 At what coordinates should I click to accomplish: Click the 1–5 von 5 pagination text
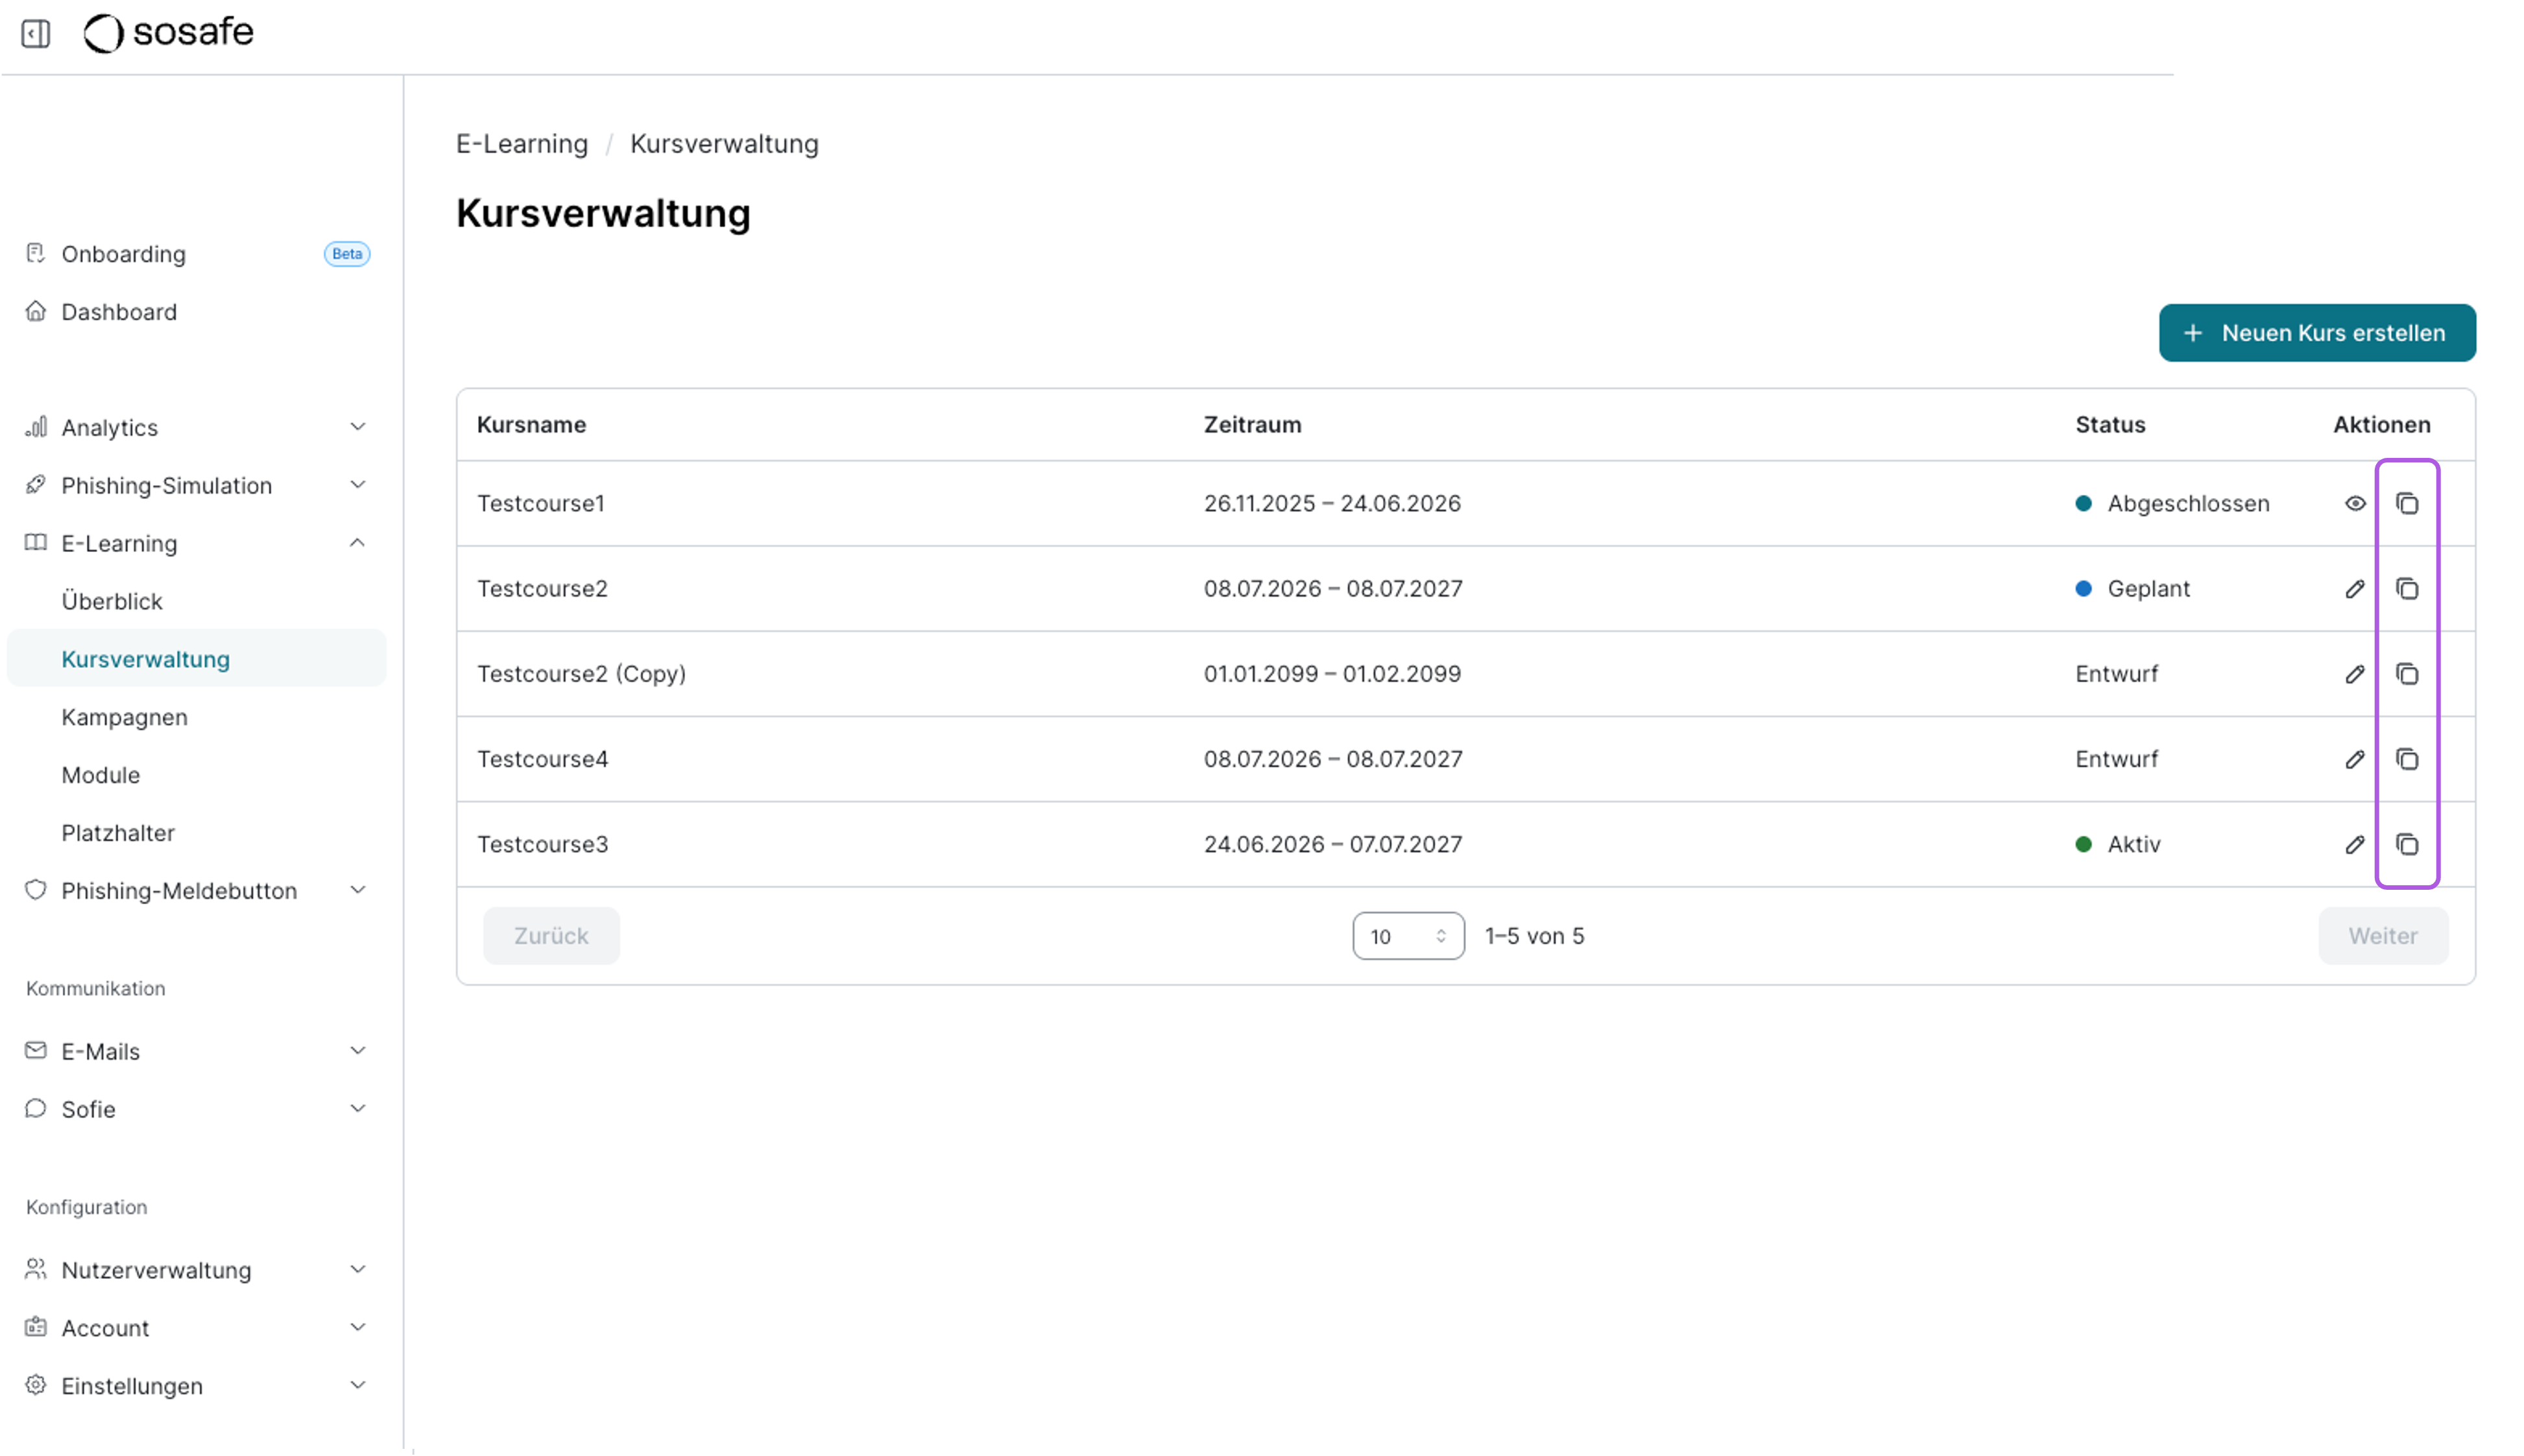coord(1534,936)
